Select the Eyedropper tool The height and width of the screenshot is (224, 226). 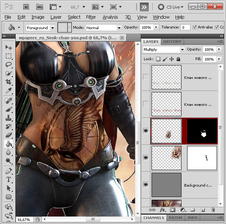(x=9, y=90)
